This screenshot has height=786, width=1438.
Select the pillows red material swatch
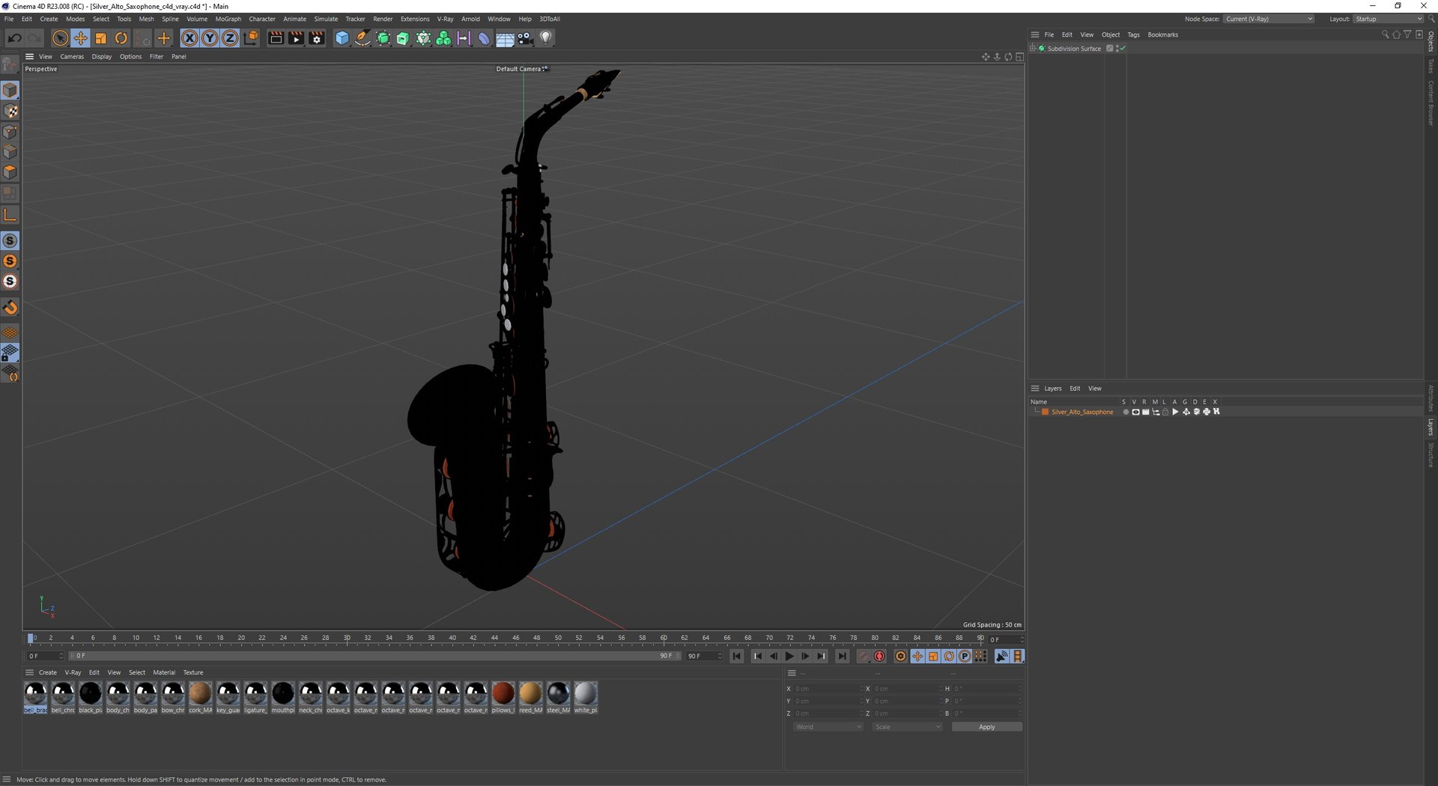point(503,697)
